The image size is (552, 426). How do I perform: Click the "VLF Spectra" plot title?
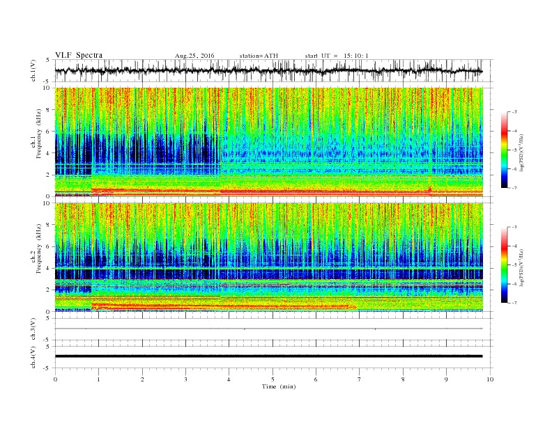pos(79,55)
